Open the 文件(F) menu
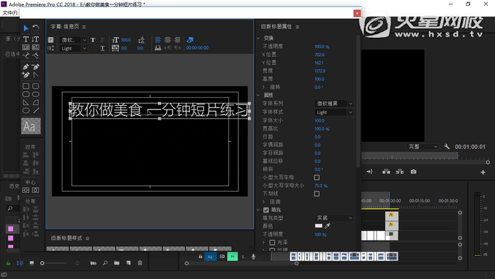Viewport: 495px width, 279px height. [x=10, y=12]
